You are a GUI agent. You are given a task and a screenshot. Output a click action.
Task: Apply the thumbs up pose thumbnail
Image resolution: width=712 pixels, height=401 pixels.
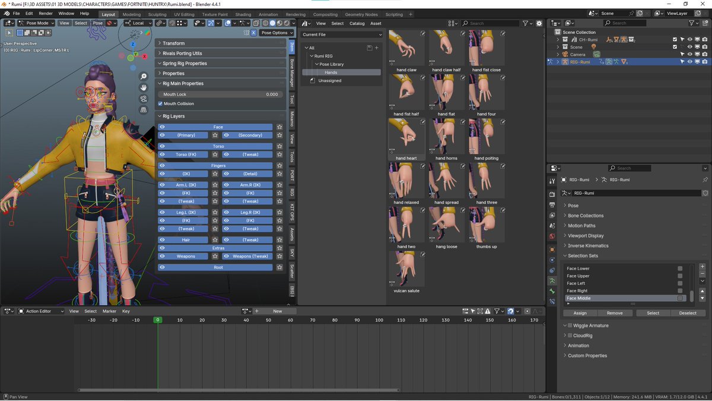[x=487, y=225]
